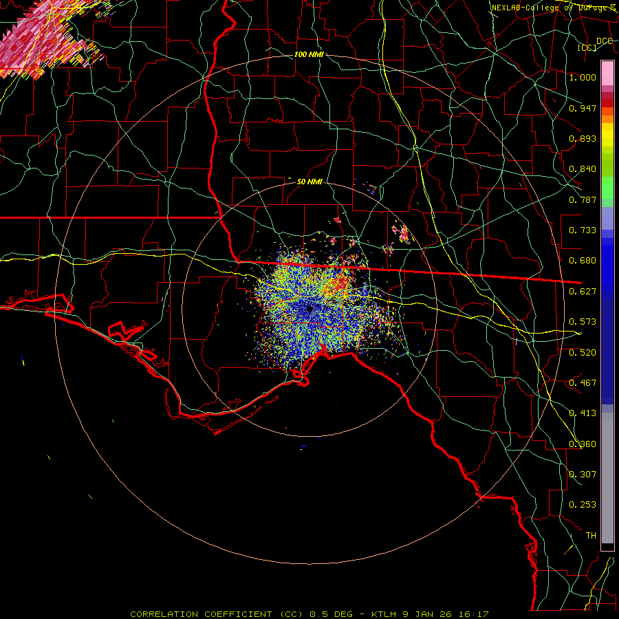Screen dimensions: 619x619
Task: Click the [CC] units label
Action: point(587,47)
